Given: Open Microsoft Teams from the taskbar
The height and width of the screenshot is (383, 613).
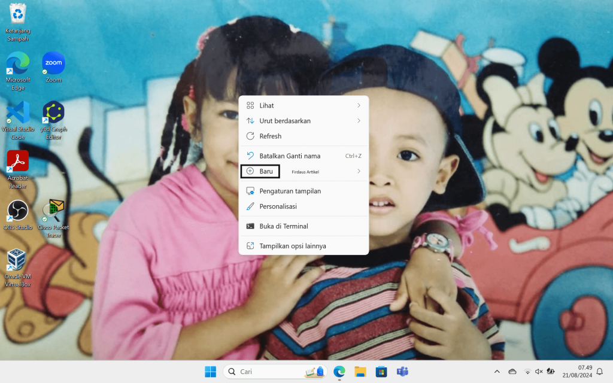Looking at the screenshot, I should [402, 371].
